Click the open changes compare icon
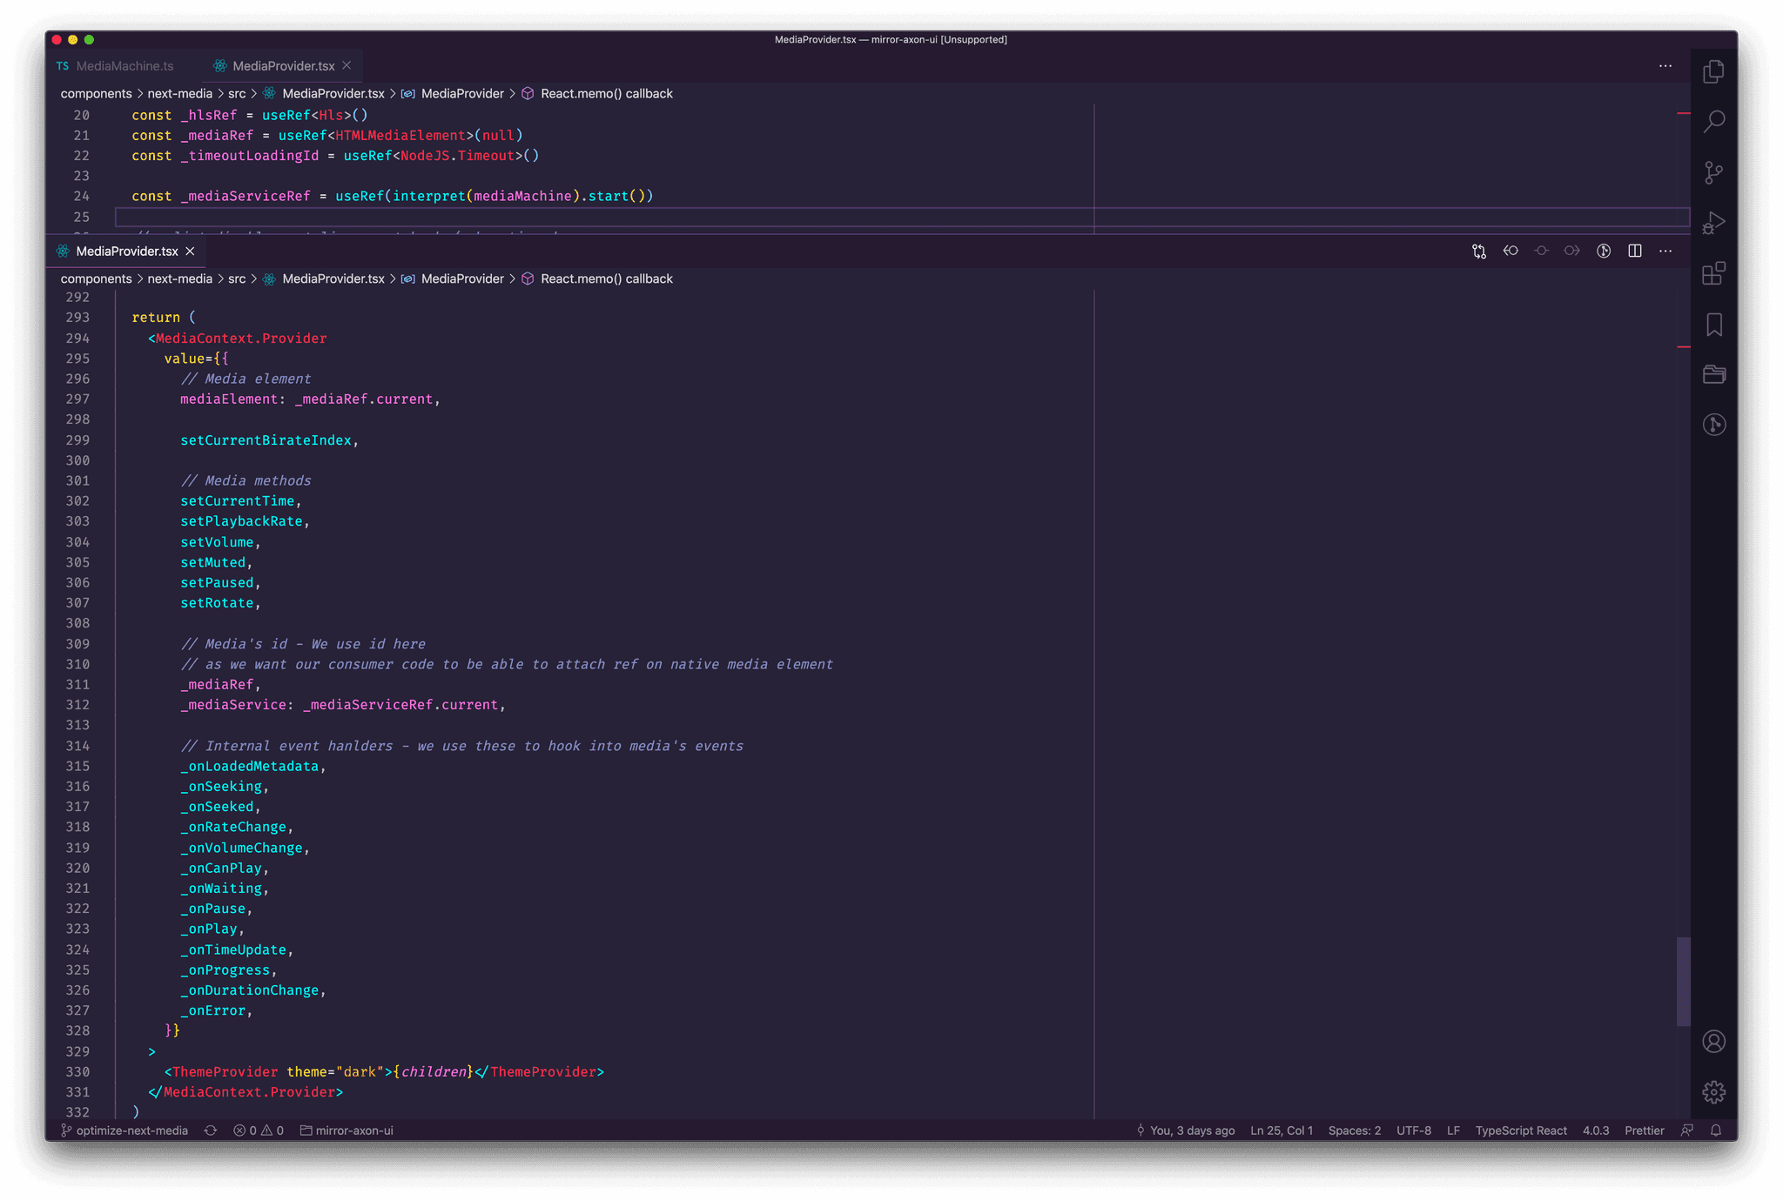This screenshot has width=1783, height=1201. [1478, 252]
